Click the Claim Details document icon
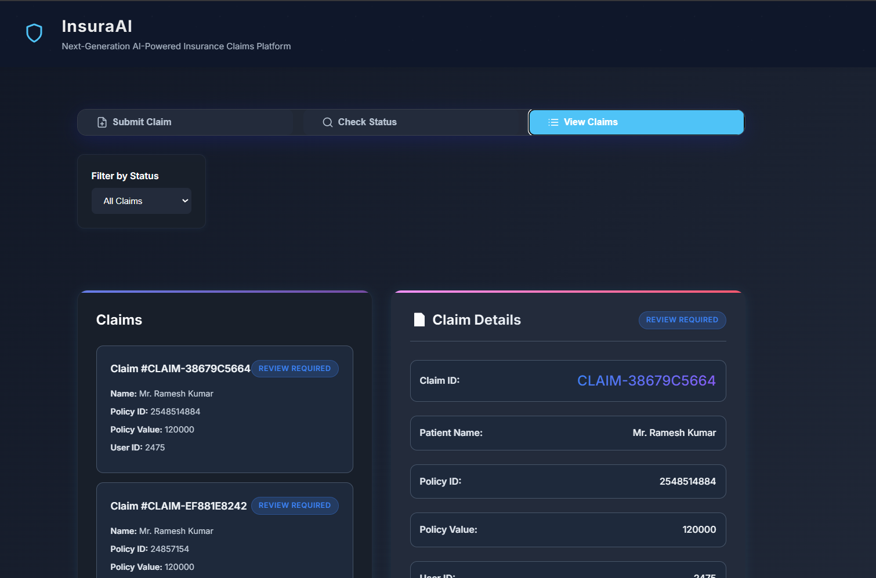This screenshot has width=876, height=578. (419, 320)
